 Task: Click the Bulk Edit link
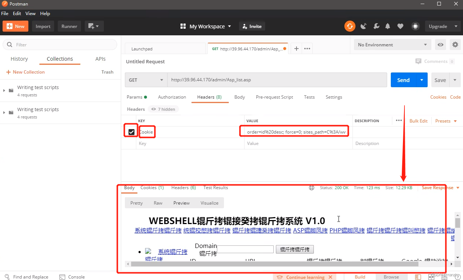(x=418, y=121)
